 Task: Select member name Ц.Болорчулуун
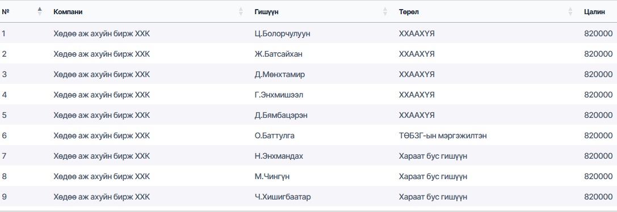click(283, 33)
